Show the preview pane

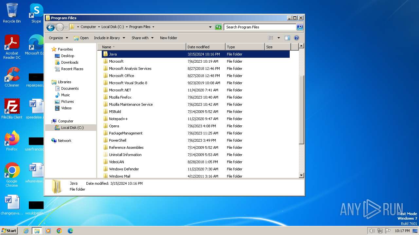287,38
